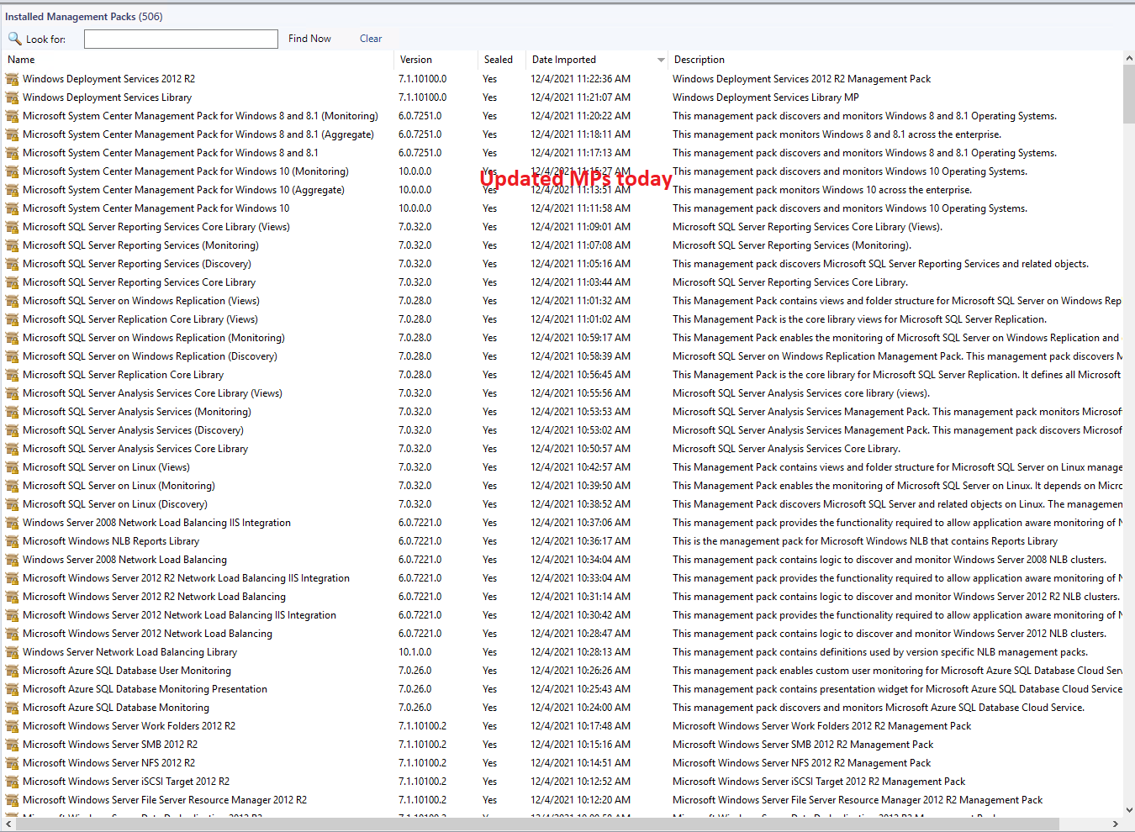Click icon for Windows Server SMB 2012 R2

click(12, 745)
